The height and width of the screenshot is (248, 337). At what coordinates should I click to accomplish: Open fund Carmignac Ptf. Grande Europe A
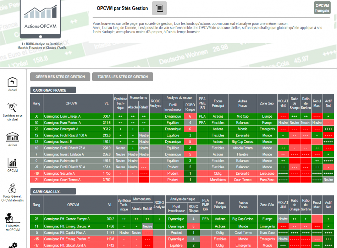[67, 219]
